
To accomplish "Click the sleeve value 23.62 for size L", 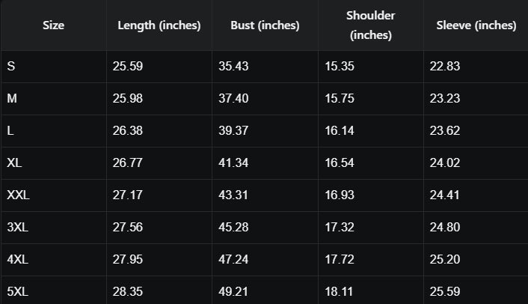I will click(444, 131).
